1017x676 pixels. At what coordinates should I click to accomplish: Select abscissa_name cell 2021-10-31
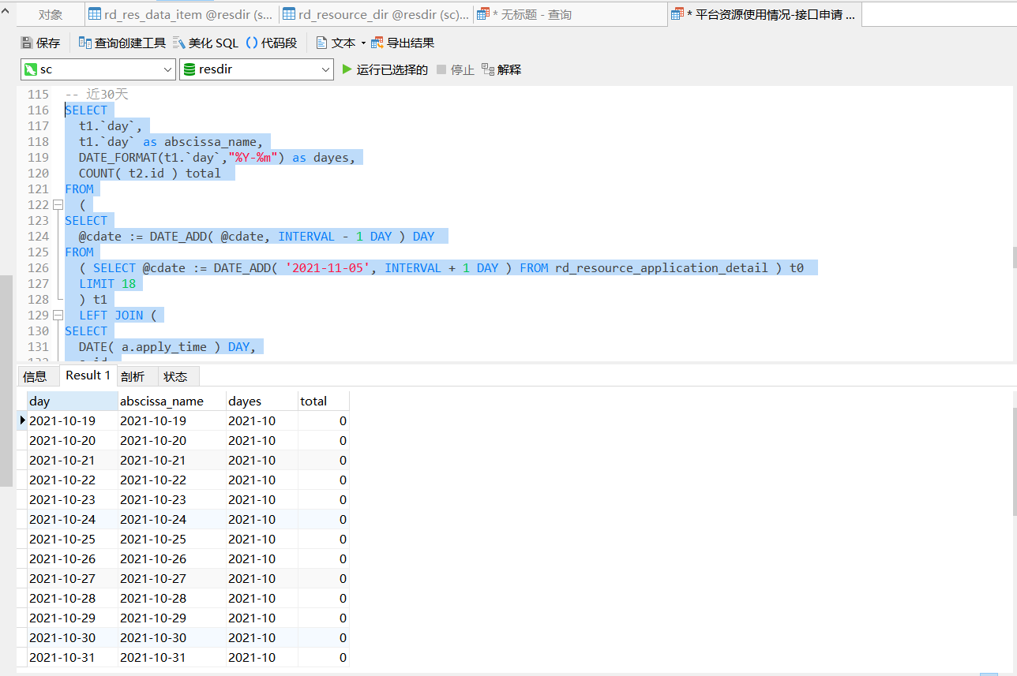(x=171, y=657)
